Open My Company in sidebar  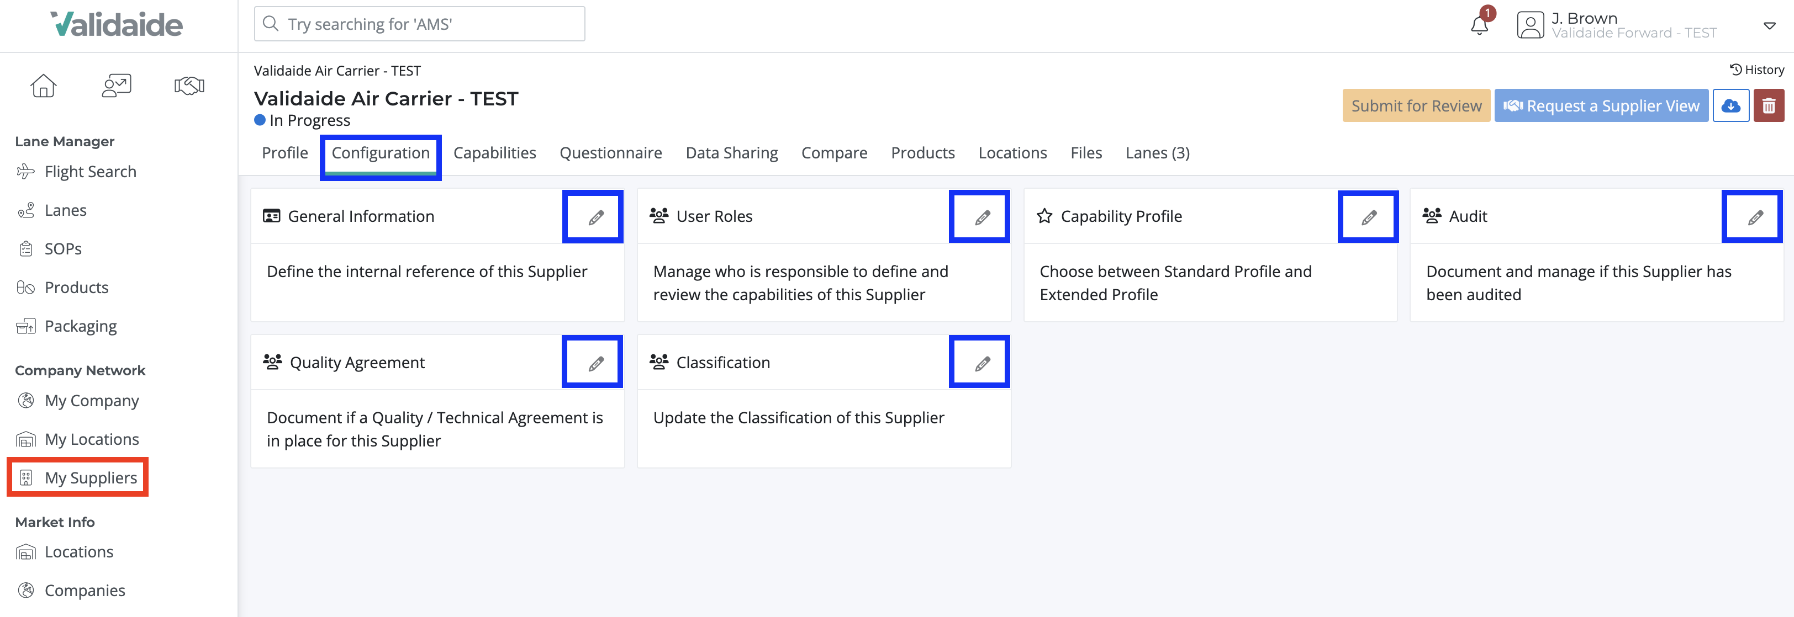pyautogui.click(x=92, y=401)
